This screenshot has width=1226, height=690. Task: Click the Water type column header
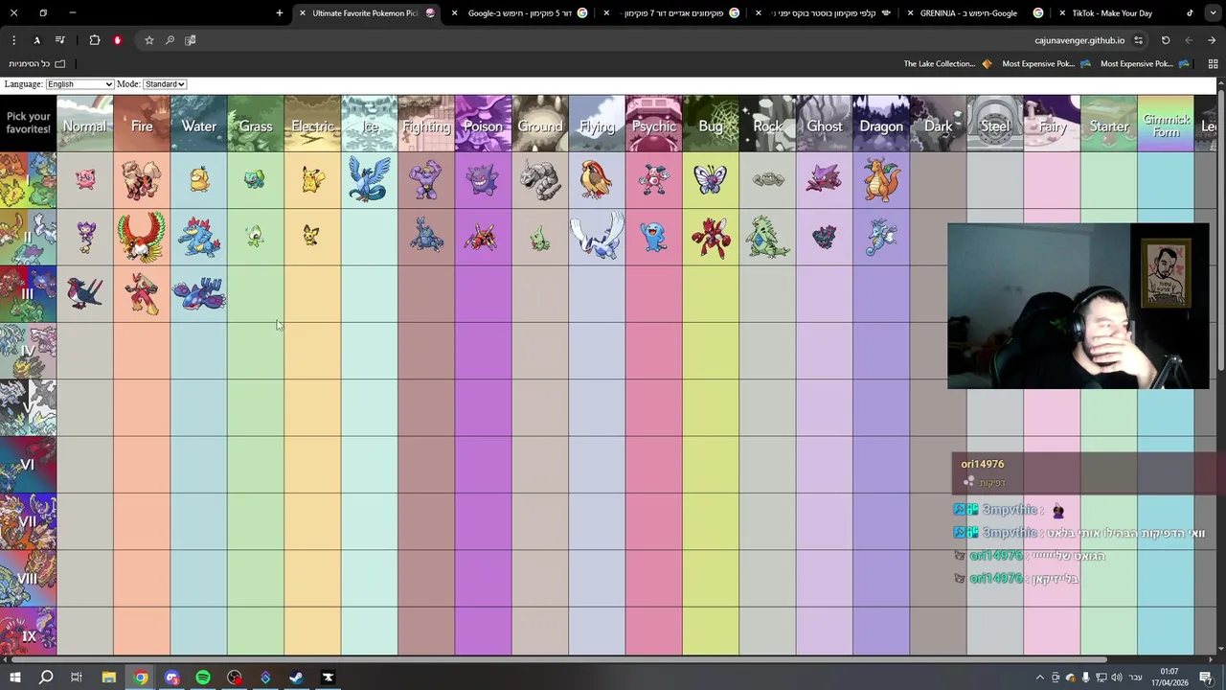198,124
